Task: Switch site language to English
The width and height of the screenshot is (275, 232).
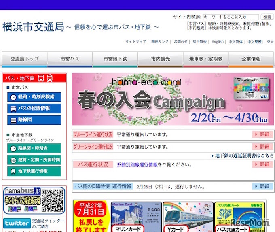Action: [x=218, y=42]
